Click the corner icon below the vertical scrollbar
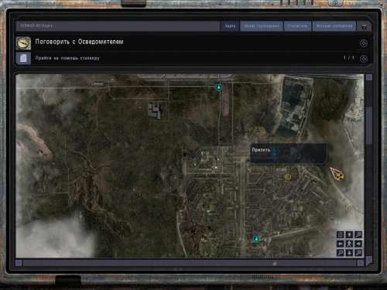Image resolution: width=387 pixels, height=290 pixels. pyautogui.click(x=369, y=261)
